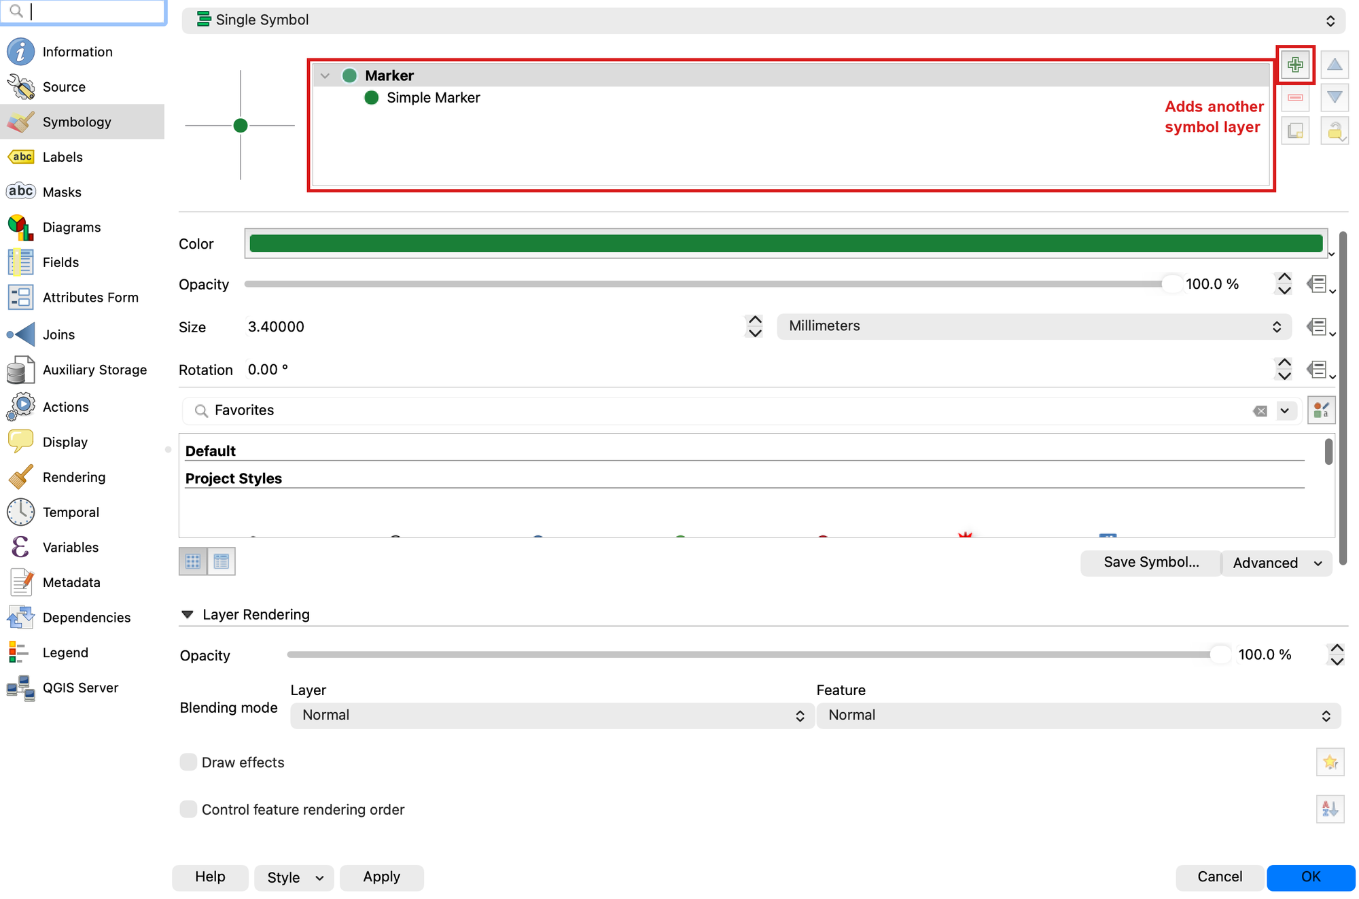
Task: Click the symbol Opacity slider
Action: click(713, 284)
